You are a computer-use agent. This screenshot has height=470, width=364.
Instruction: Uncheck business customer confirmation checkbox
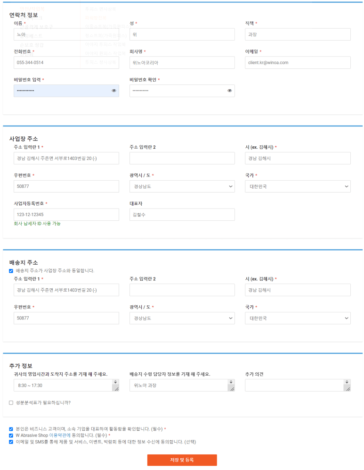click(11, 429)
